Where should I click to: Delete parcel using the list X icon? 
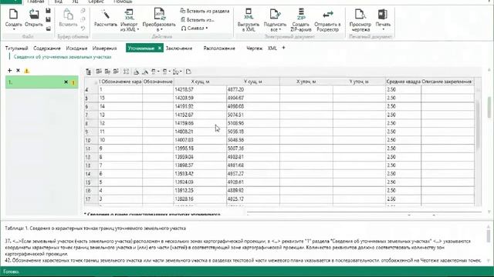click(18, 70)
